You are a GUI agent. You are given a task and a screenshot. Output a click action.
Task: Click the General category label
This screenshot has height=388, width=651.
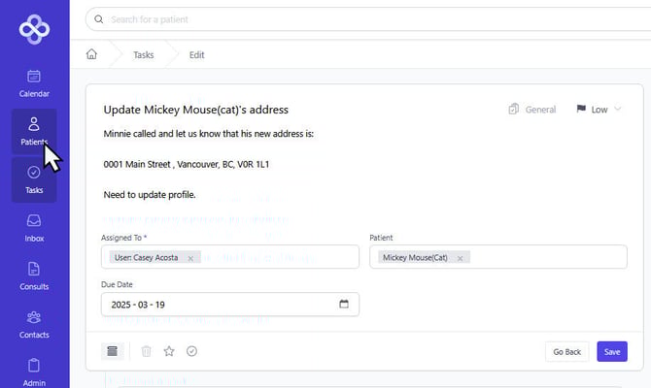540,110
